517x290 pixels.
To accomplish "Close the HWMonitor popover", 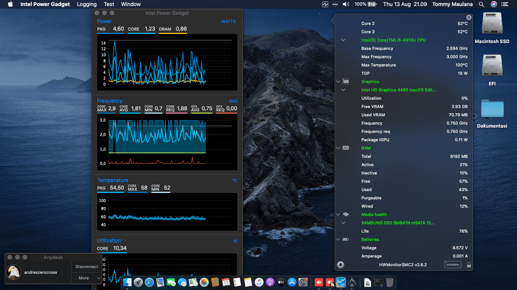I will [x=469, y=17].
